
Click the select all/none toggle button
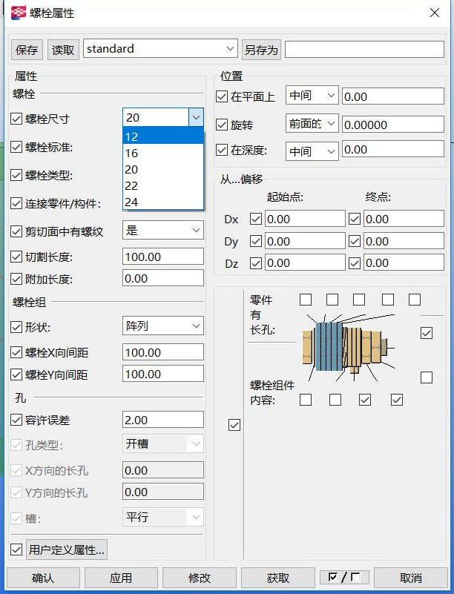[344, 578]
